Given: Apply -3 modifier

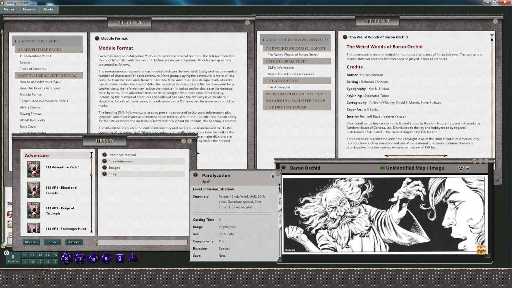Looking at the screenshot, I should pos(40,262).
